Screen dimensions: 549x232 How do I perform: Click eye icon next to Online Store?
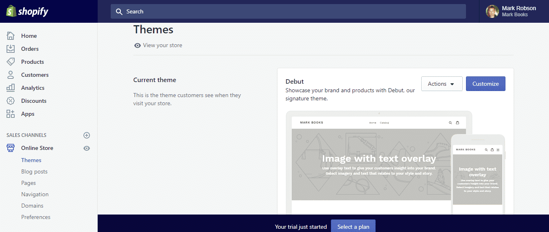pyautogui.click(x=87, y=148)
